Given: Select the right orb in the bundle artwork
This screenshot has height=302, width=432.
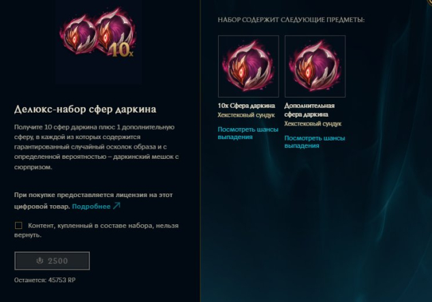Looking at the screenshot, I should (116, 31).
